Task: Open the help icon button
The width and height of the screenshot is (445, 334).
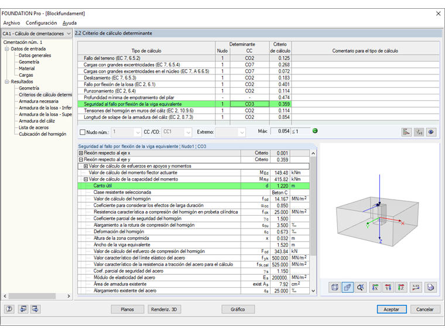Action: click(x=9, y=309)
